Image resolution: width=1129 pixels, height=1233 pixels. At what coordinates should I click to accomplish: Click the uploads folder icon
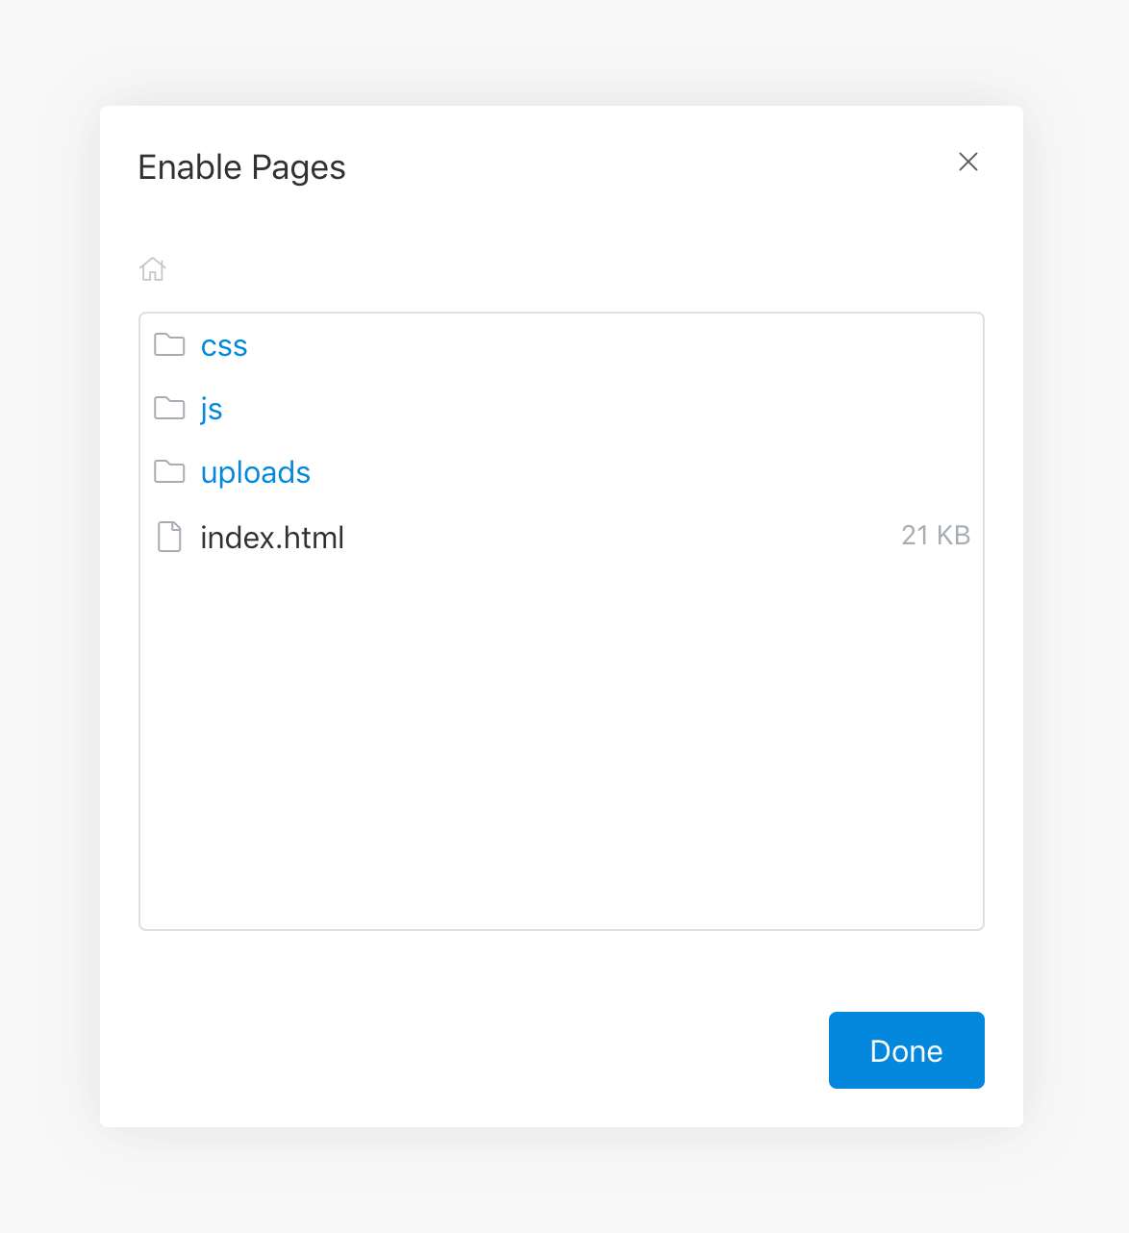(x=169, y=471)
